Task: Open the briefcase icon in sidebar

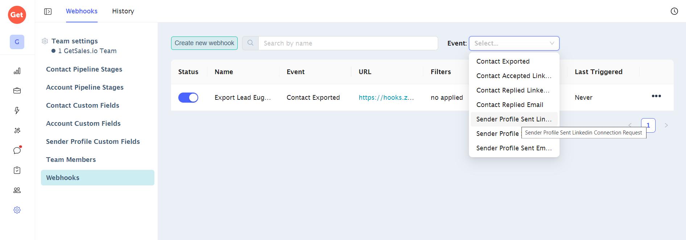Action: (x=17, y=91)
